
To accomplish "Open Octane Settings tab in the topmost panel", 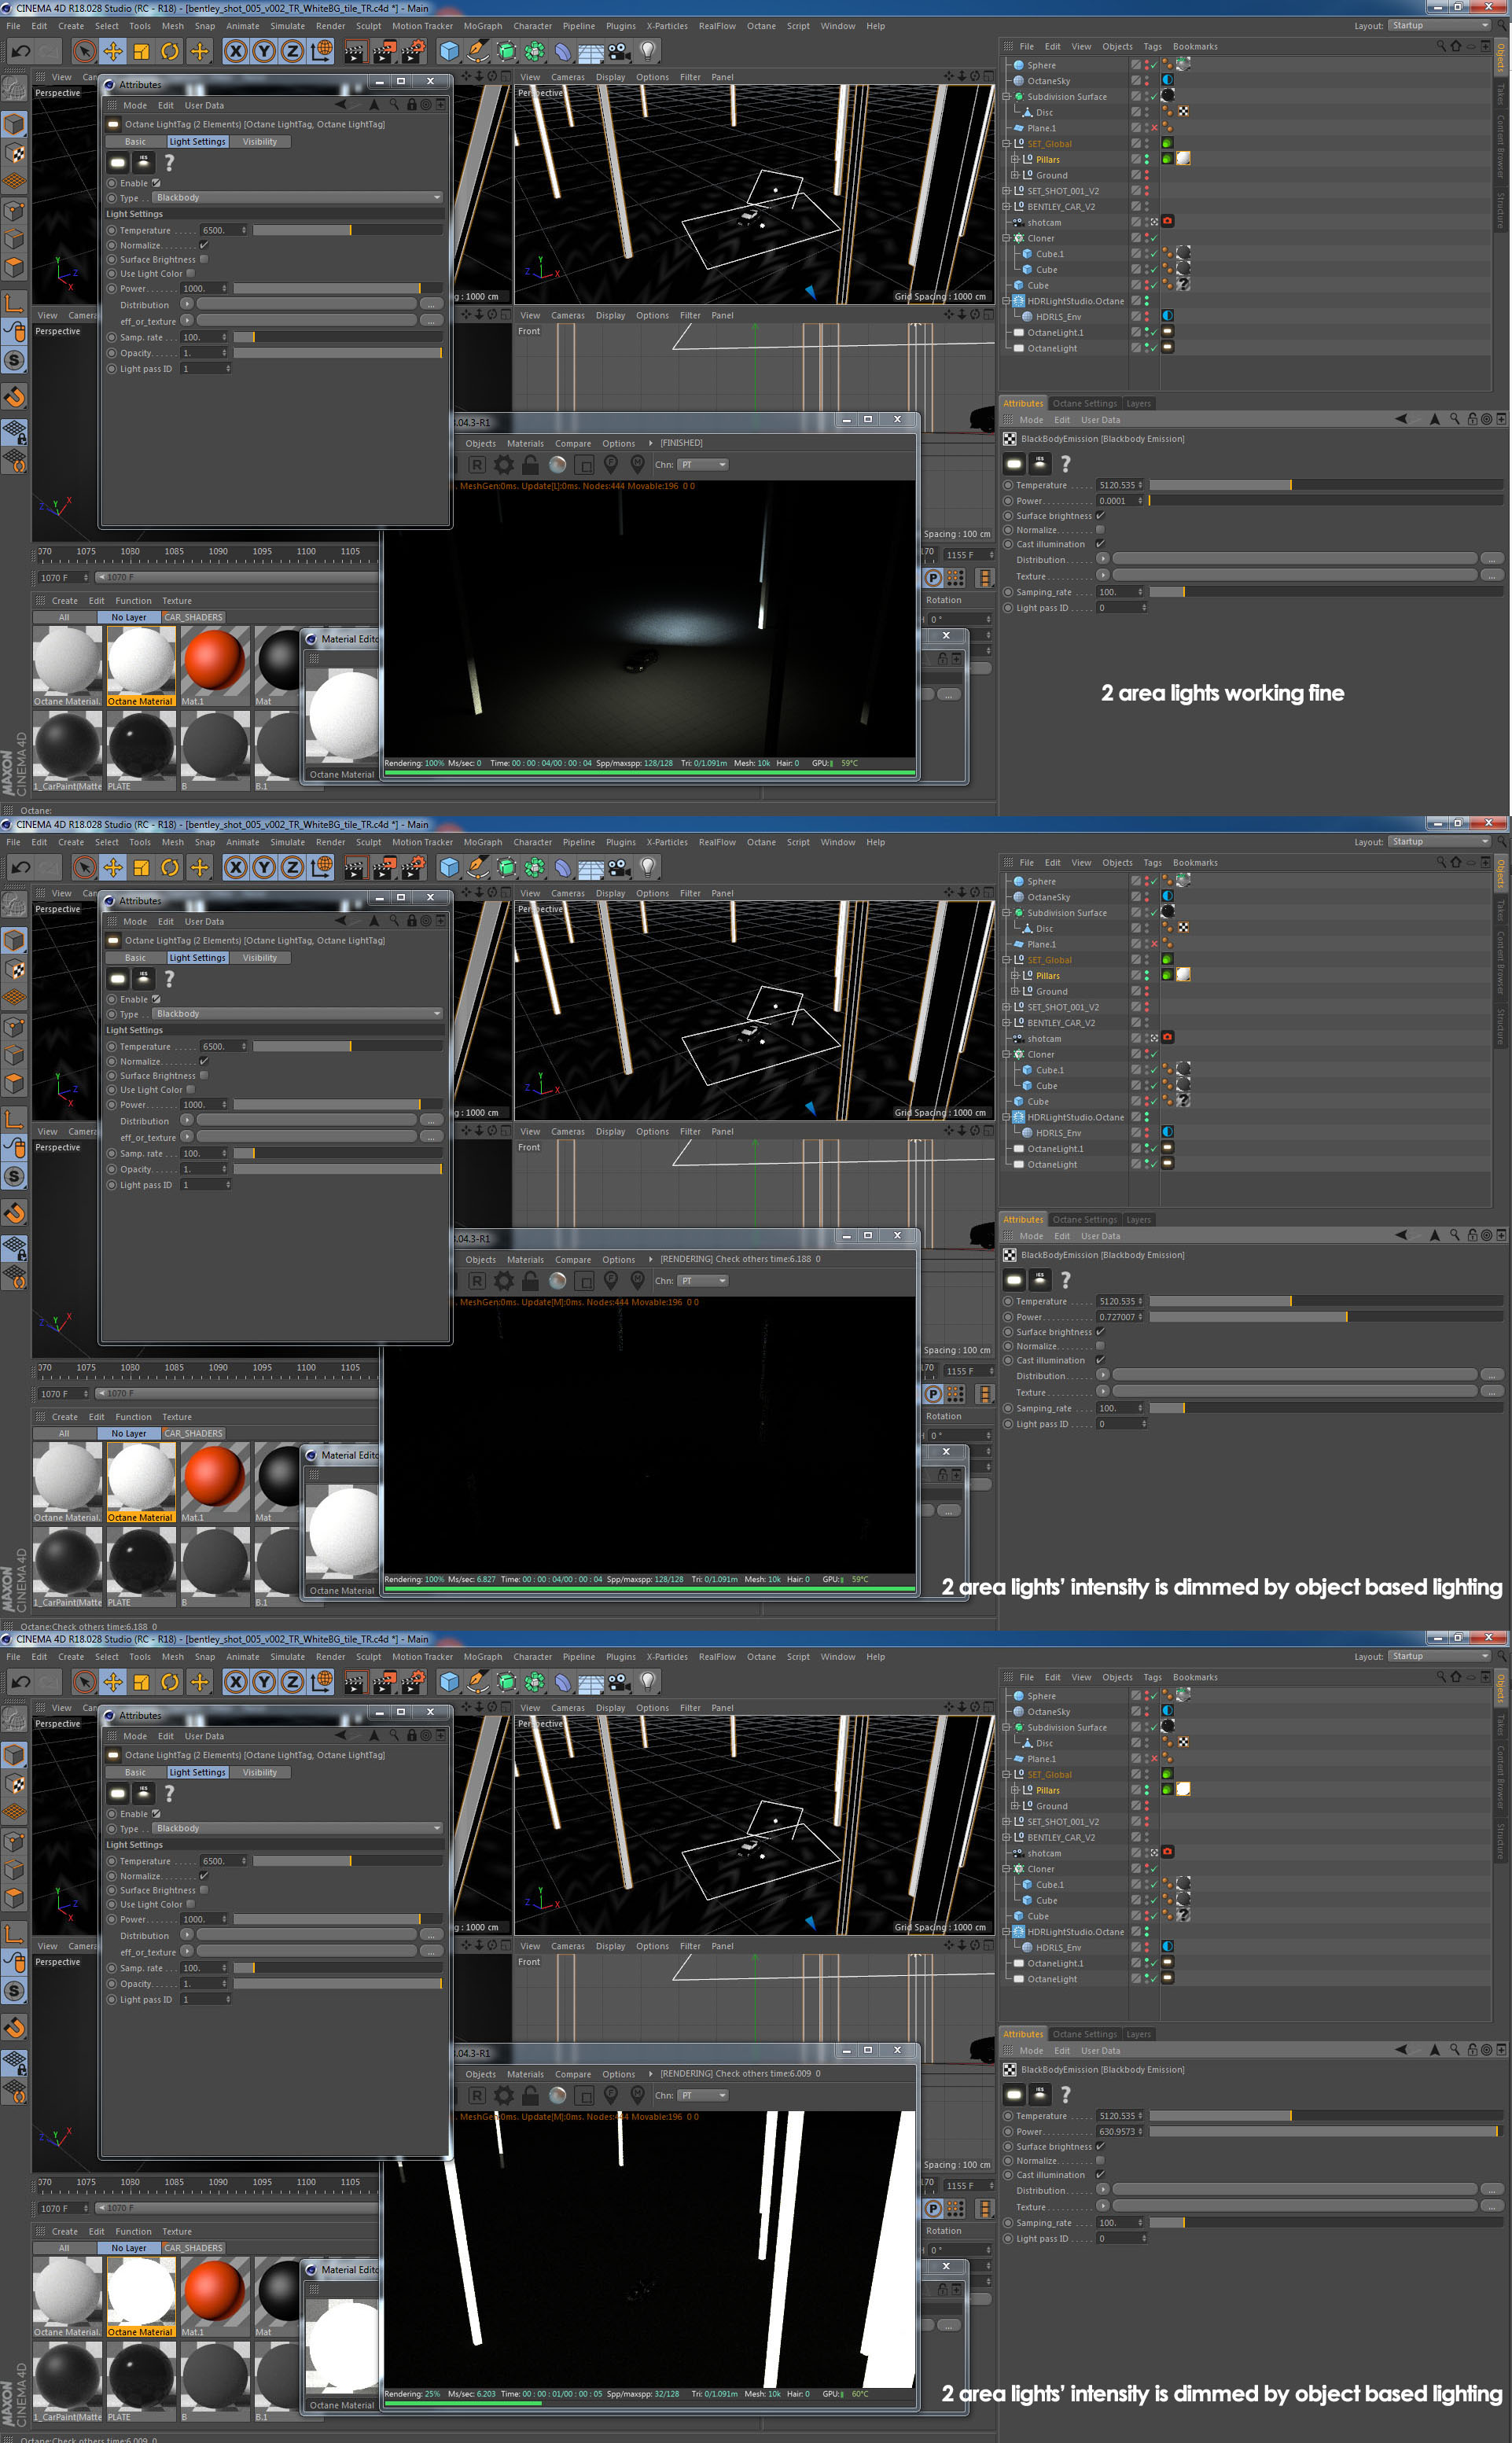I will 1084,404.
